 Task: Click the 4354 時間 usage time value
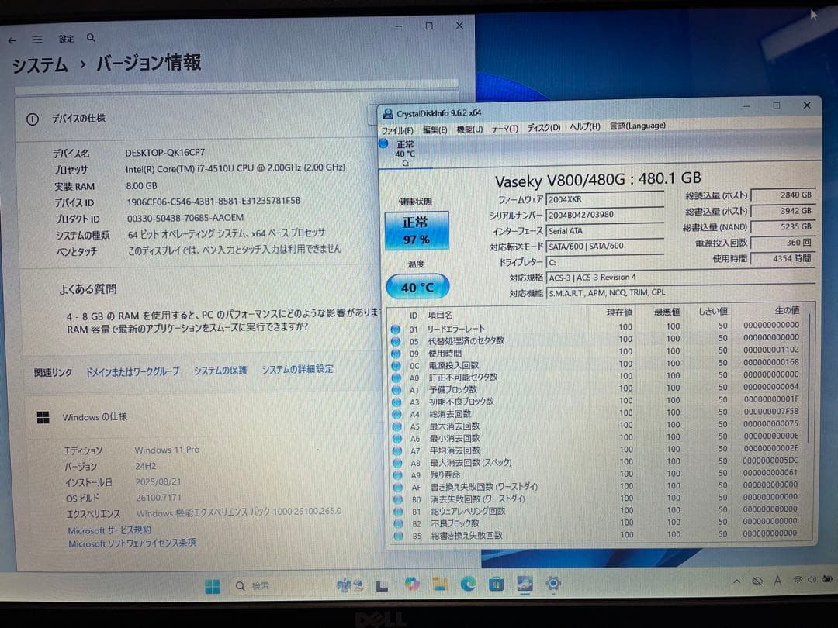coord(783,258)
